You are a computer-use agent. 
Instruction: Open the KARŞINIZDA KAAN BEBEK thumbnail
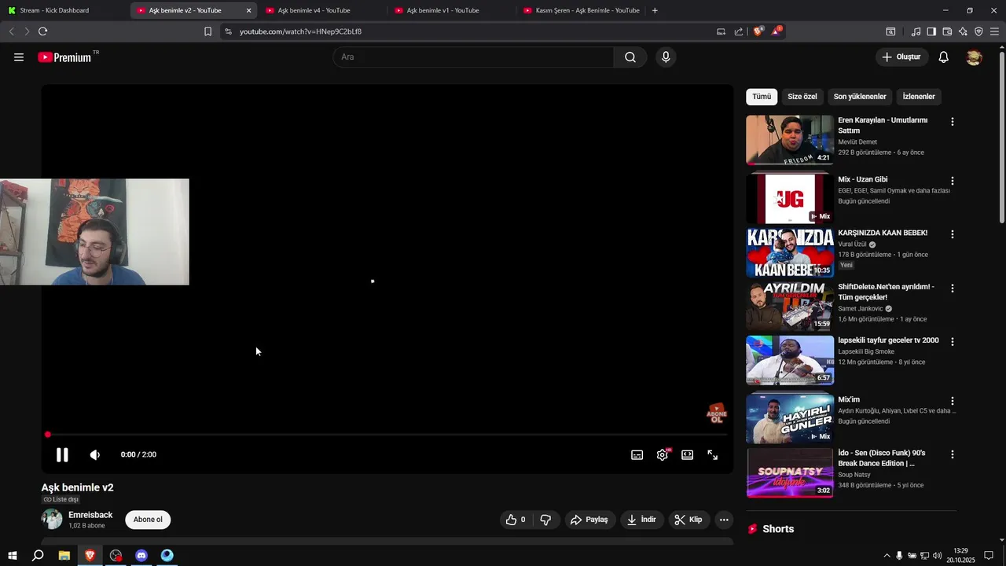coord(790,252)
